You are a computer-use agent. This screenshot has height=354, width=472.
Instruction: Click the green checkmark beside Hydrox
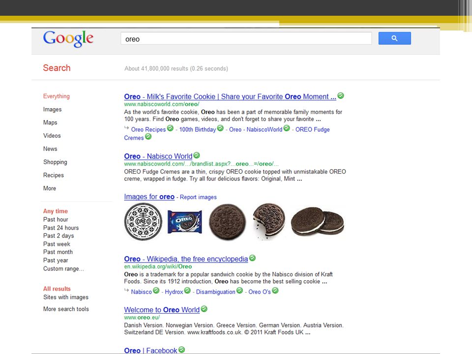pyautogui.click(x=187, y=291)
